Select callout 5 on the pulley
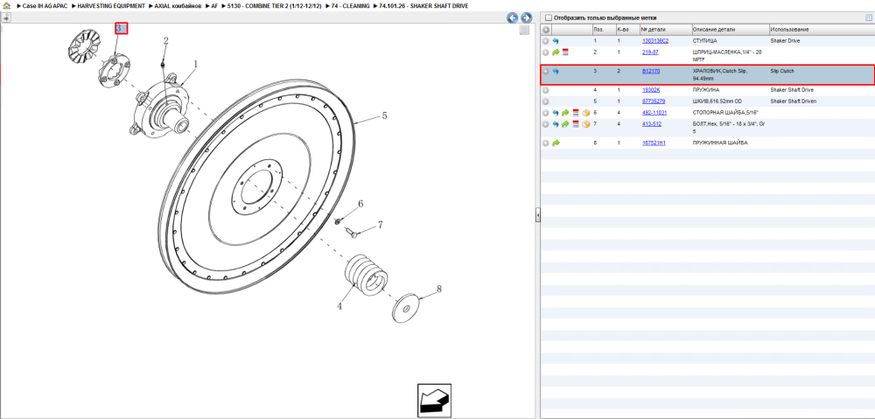875x419 pixels. pos(384,116)
